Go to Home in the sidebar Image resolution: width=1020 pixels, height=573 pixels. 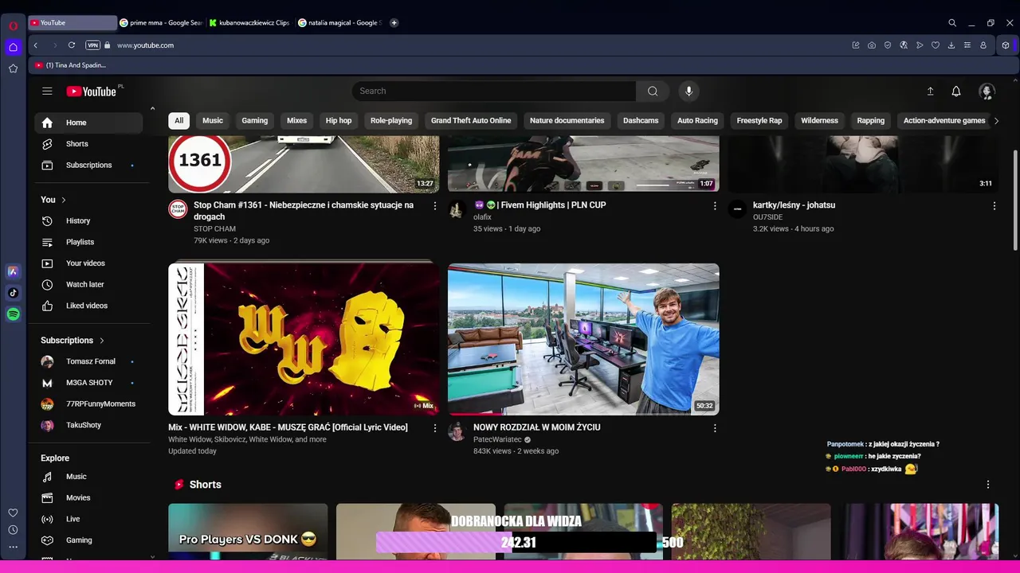[88, 123]
